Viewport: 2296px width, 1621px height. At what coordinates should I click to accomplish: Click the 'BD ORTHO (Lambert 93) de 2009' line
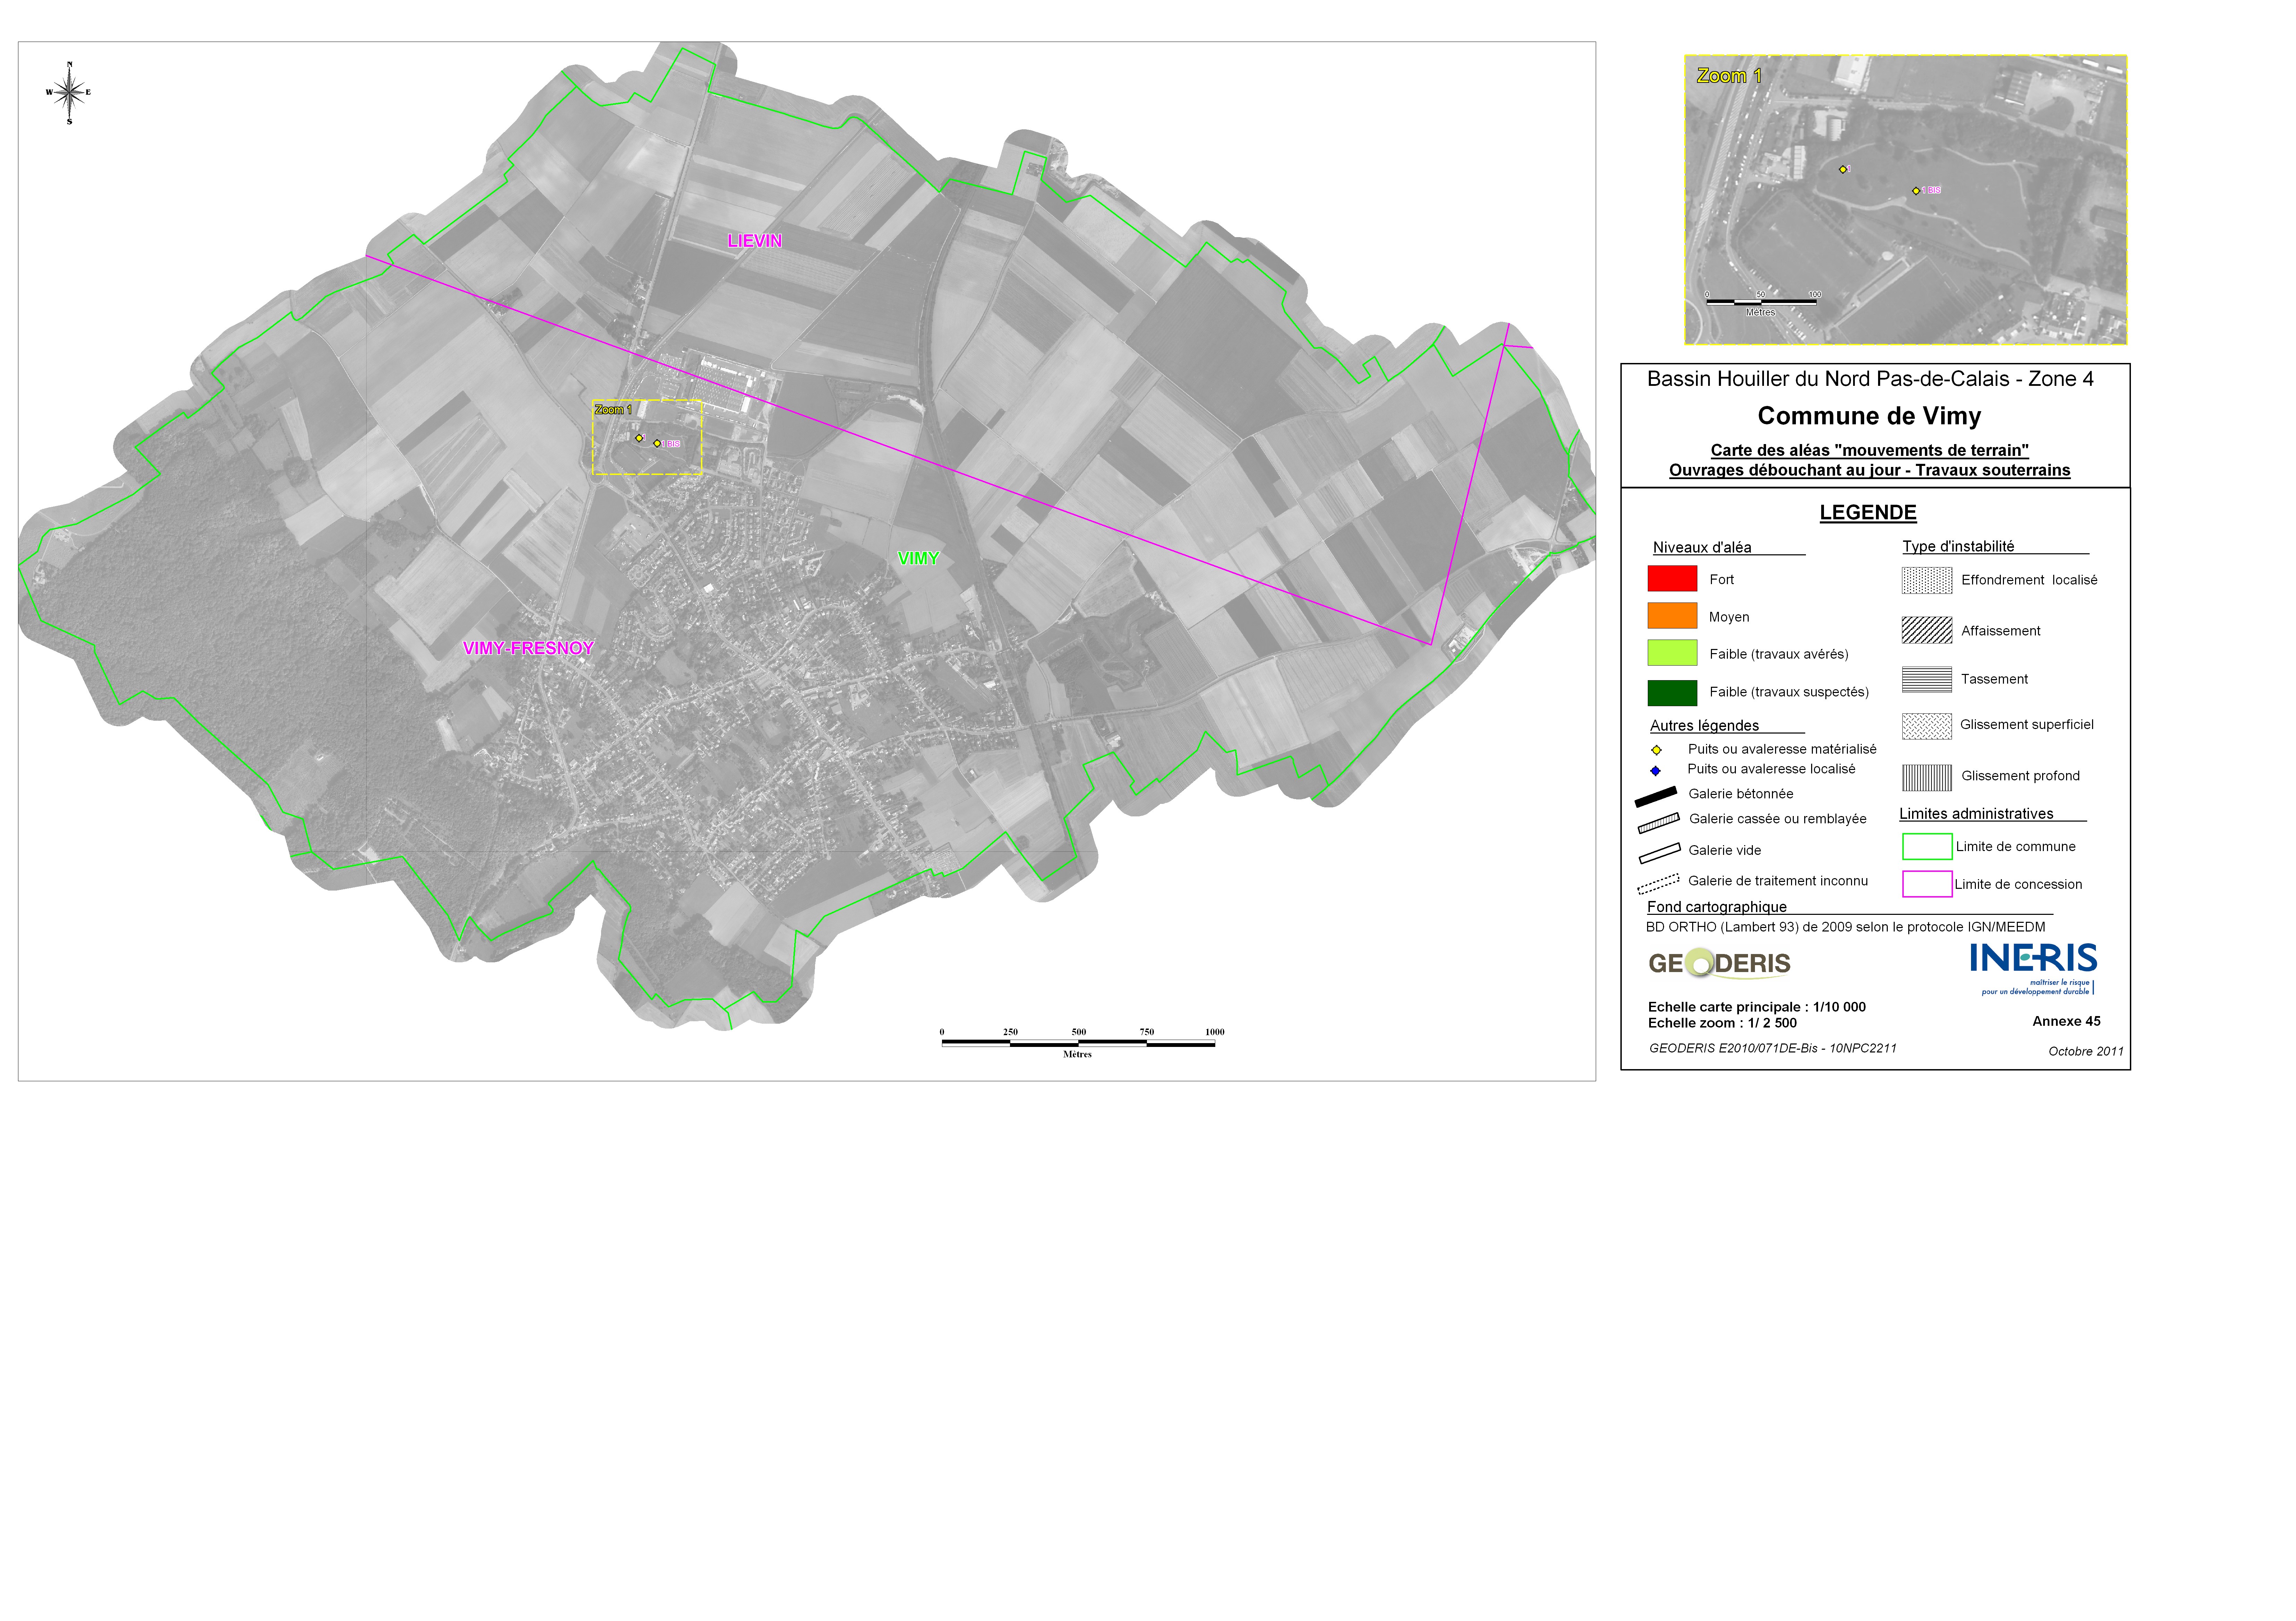coord(1846,927)
